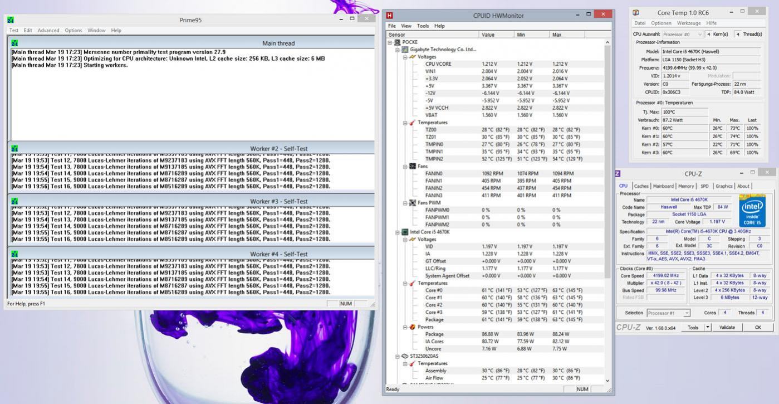Click the Fans icon in HWMonitor tree

pos(412,166)
